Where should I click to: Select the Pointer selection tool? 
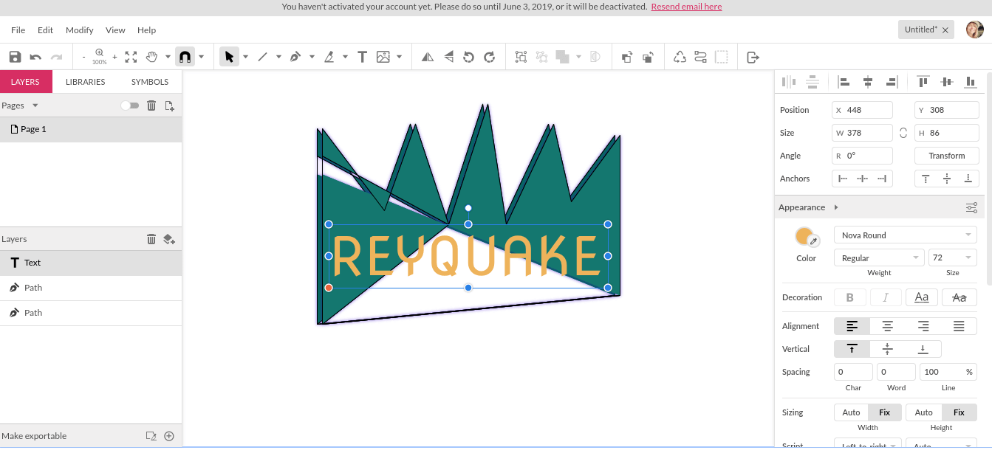point(229,57)
